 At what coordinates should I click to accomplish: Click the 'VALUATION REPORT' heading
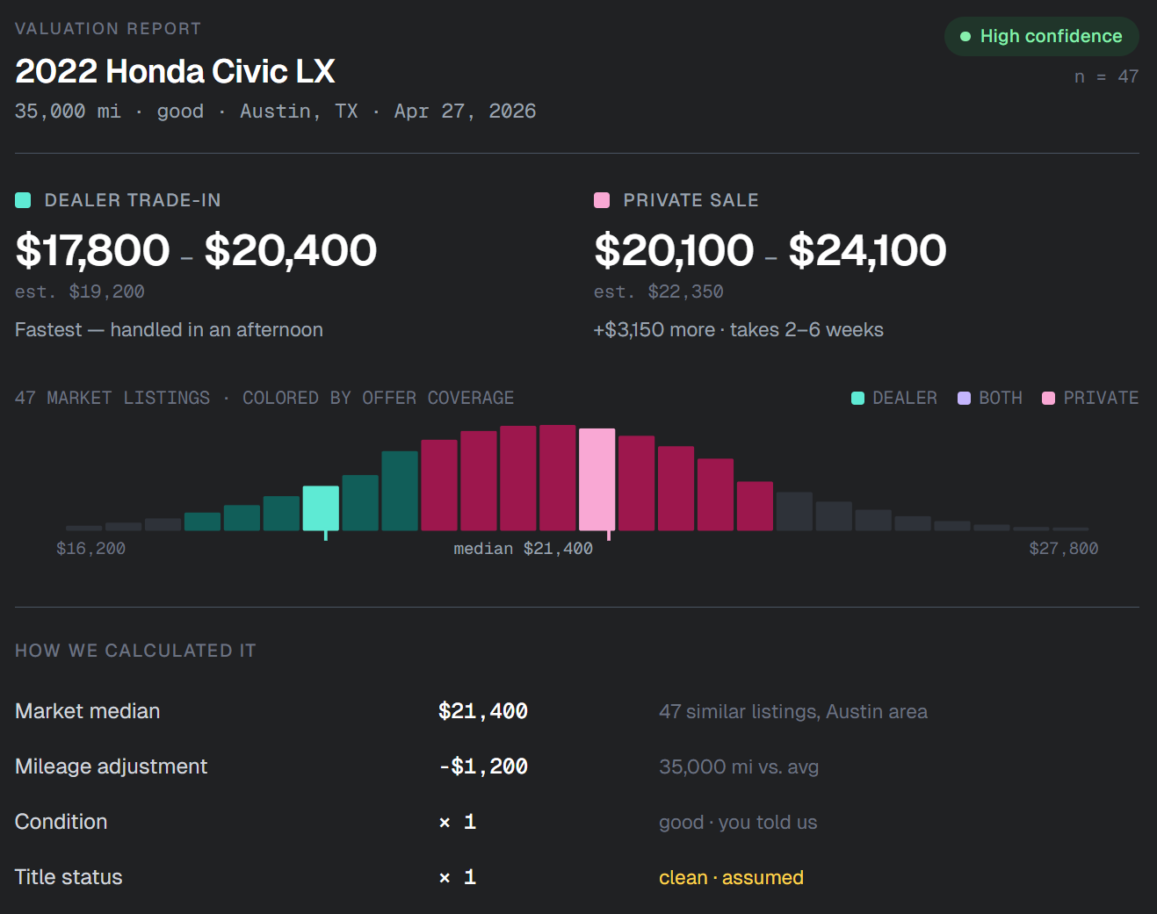point(108,29)
